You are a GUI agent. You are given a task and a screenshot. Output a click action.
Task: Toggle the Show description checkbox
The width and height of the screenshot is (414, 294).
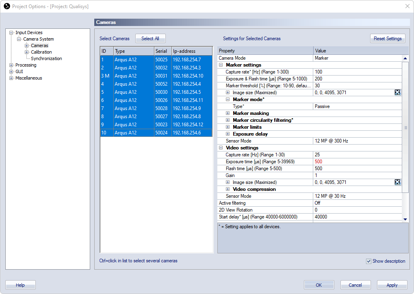click(x=368, y=261)
